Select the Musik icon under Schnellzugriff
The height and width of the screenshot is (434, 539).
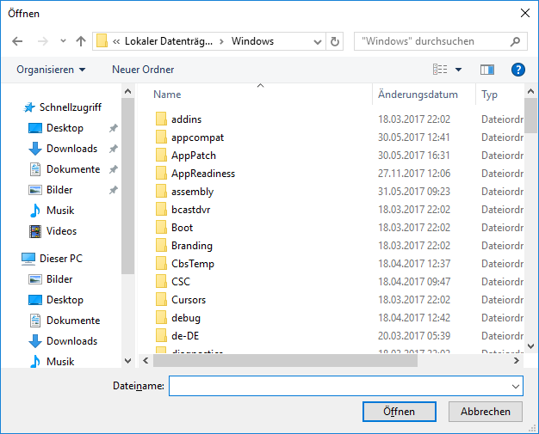pyautogui.click(x=35, y=211)
